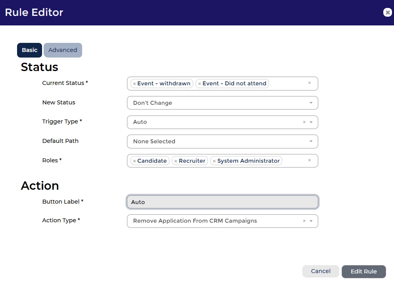Click inside the Current Status multi-select field
The width and height of the screenshot is (394, 283).
[x=288, y=84]
